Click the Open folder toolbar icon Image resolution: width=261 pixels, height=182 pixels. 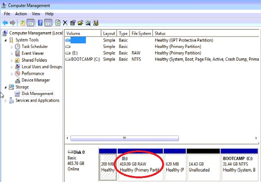(81, 23)
